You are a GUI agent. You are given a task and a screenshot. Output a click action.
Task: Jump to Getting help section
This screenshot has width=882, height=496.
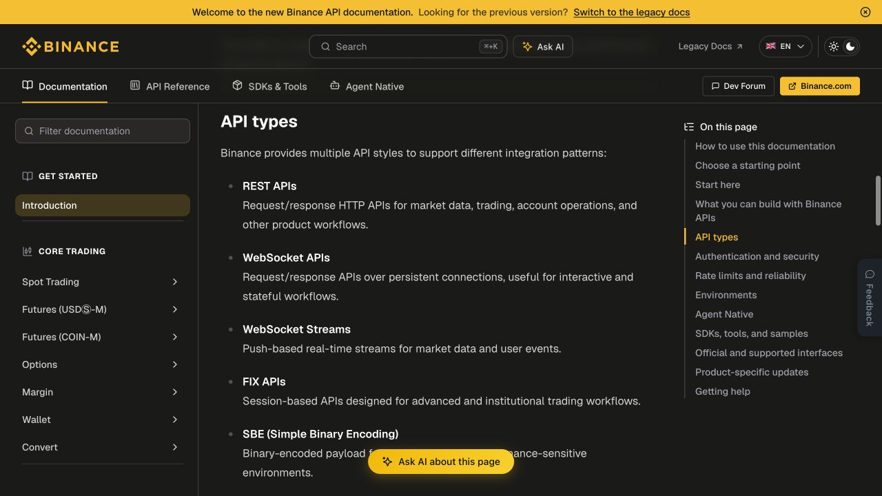723,391
